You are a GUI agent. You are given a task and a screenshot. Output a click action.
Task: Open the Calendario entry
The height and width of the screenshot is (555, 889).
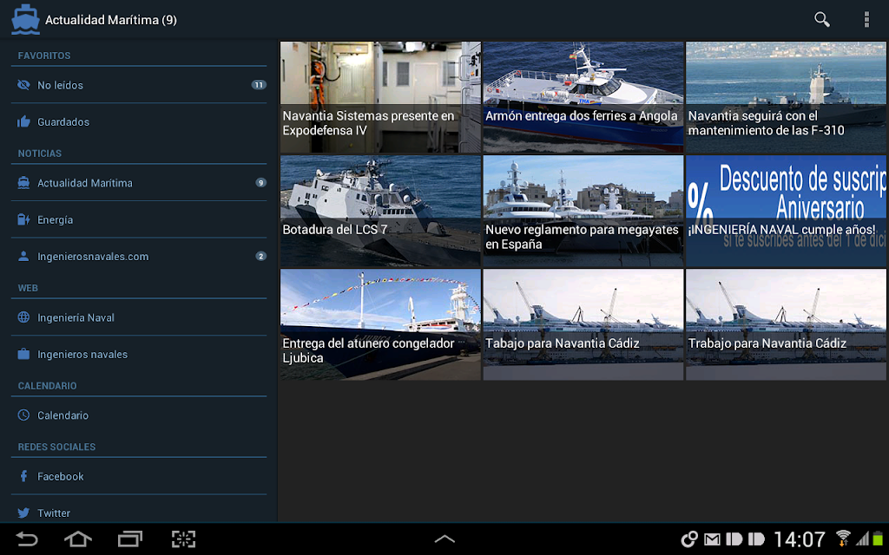coord(139,415)
